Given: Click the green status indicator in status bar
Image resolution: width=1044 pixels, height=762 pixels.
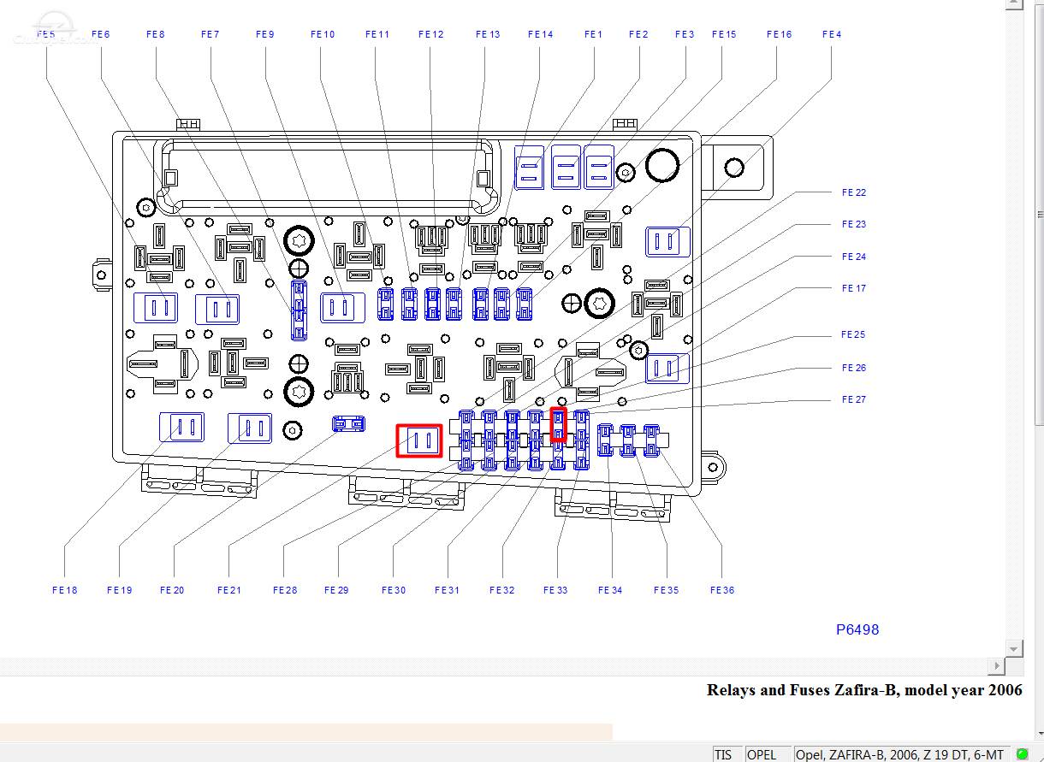Looking at the screenshot, I should tap(1021, 754).
